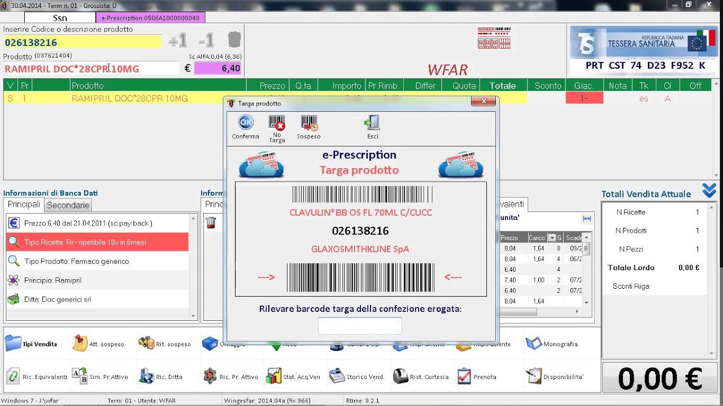Click the large 0,00 € total display
Viewport: 723px width, 406px height.
(660, 378)
